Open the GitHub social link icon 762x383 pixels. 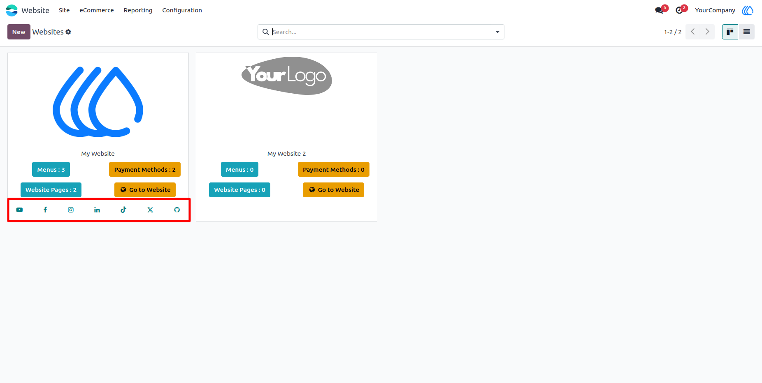pos(177,210)
